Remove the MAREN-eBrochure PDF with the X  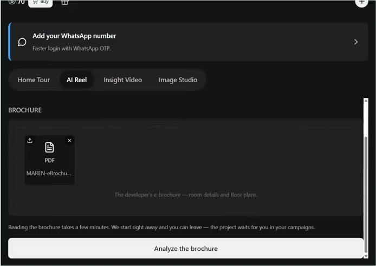click(69, 141)
